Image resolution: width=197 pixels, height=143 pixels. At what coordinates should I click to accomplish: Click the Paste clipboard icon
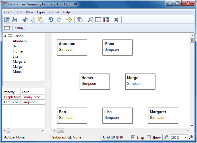pyautogui.click(x=41, y=20)
